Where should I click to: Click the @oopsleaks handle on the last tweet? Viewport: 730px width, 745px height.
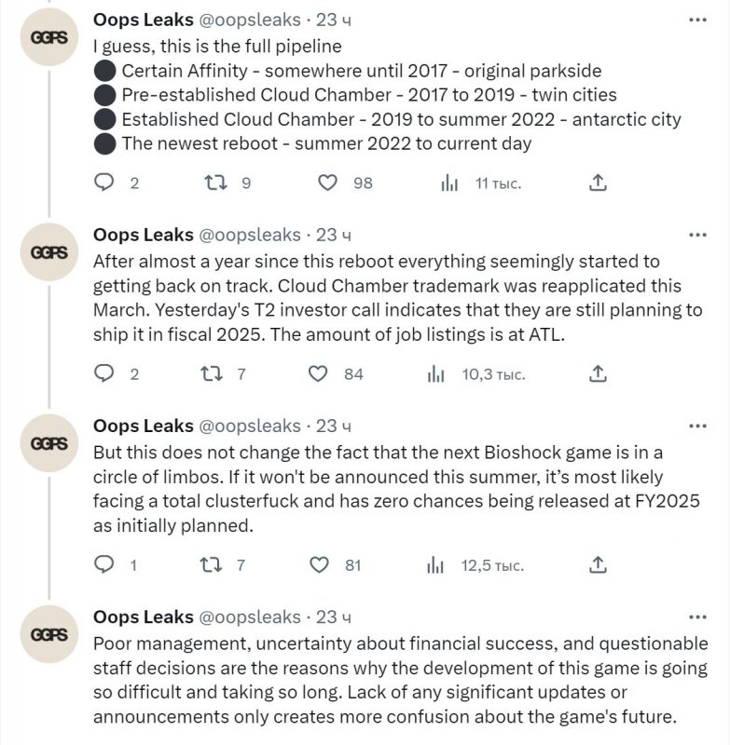pyautogui.click(x=249, y=616)
